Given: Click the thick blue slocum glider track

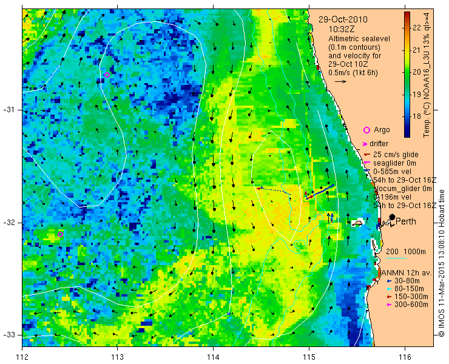Looking at the screenshot, I should (320, 192).
